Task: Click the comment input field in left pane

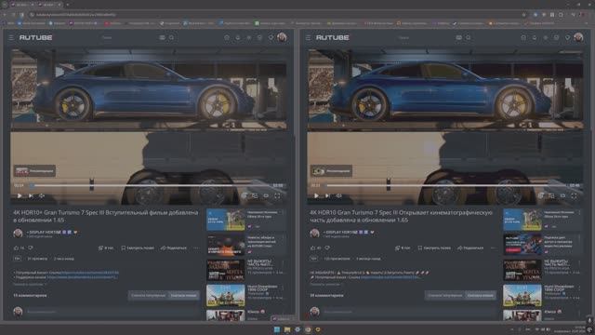Action: 113,312
